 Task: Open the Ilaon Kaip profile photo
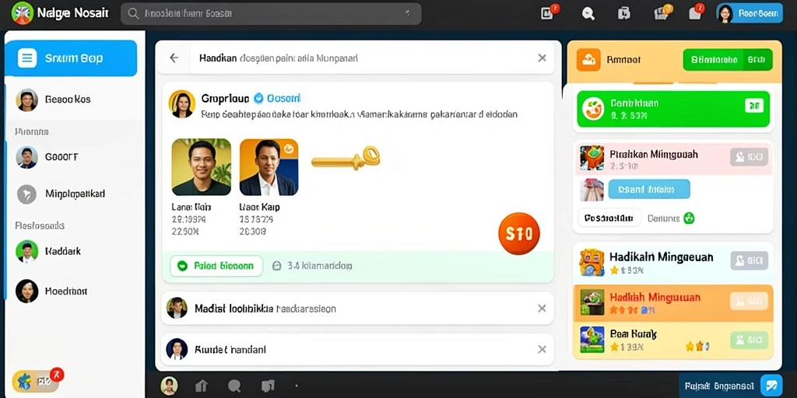point(269,167)
